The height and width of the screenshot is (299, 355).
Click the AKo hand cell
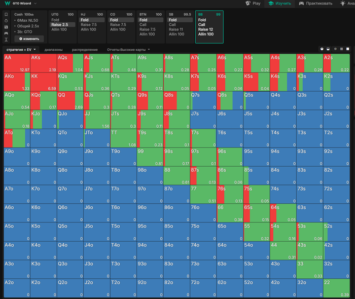pyautogui.click(x=17, y=82)
